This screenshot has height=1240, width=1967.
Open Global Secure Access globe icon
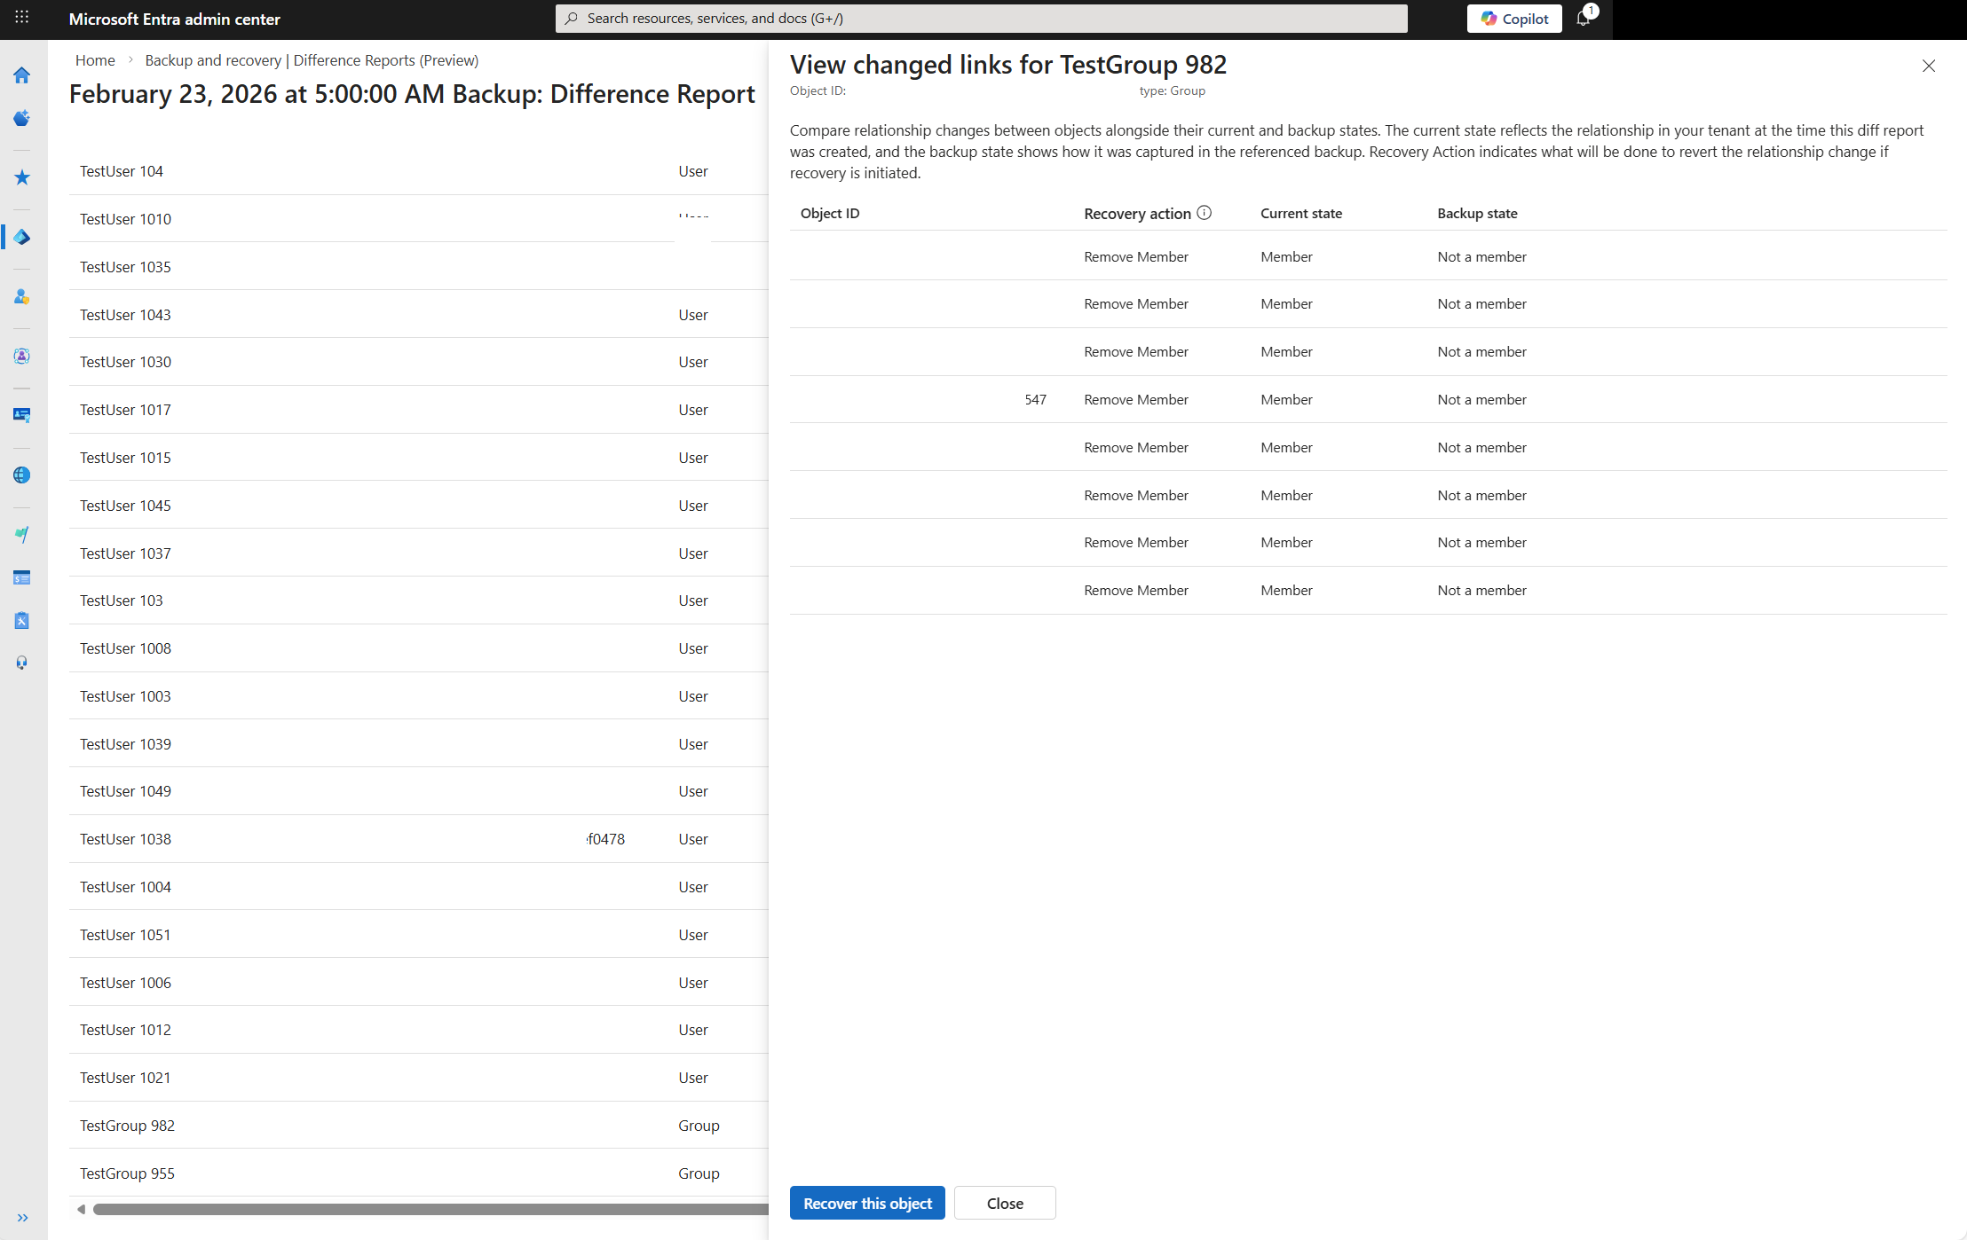point(21,475)
